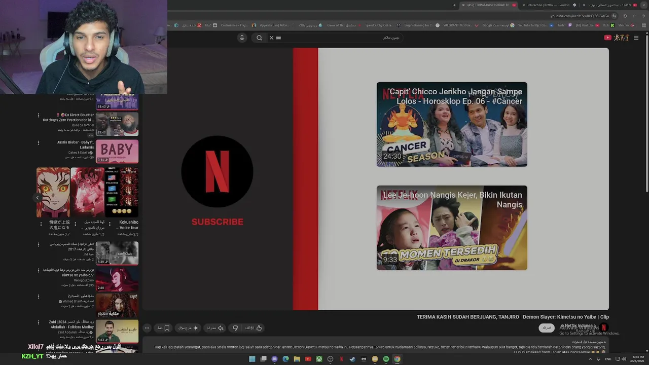Like the video with thumbs-up

[x=254, y=328]
